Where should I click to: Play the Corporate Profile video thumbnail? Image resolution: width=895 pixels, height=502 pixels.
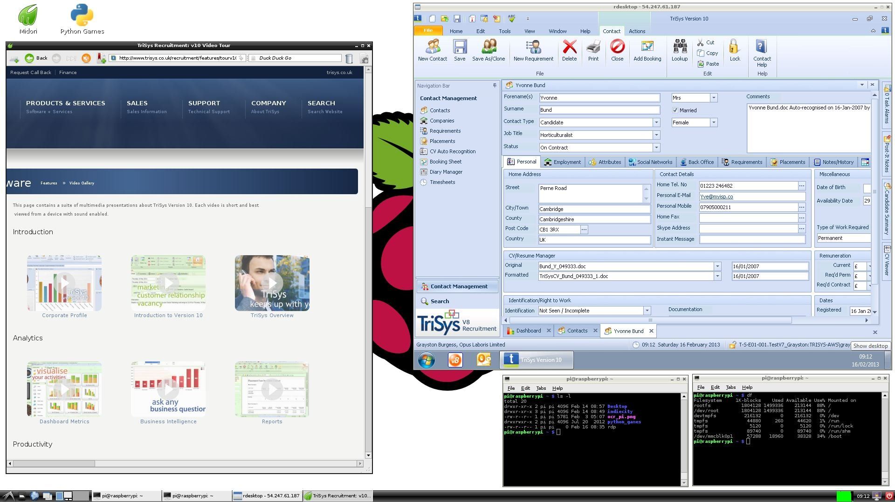[x=64, y=283]
